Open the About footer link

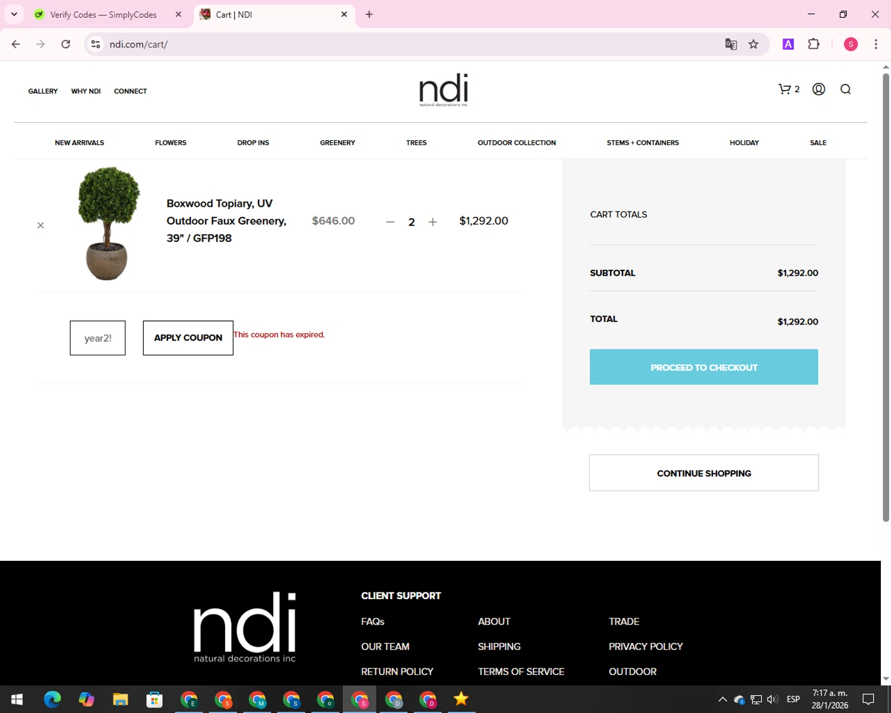click(x=494, y=621)
